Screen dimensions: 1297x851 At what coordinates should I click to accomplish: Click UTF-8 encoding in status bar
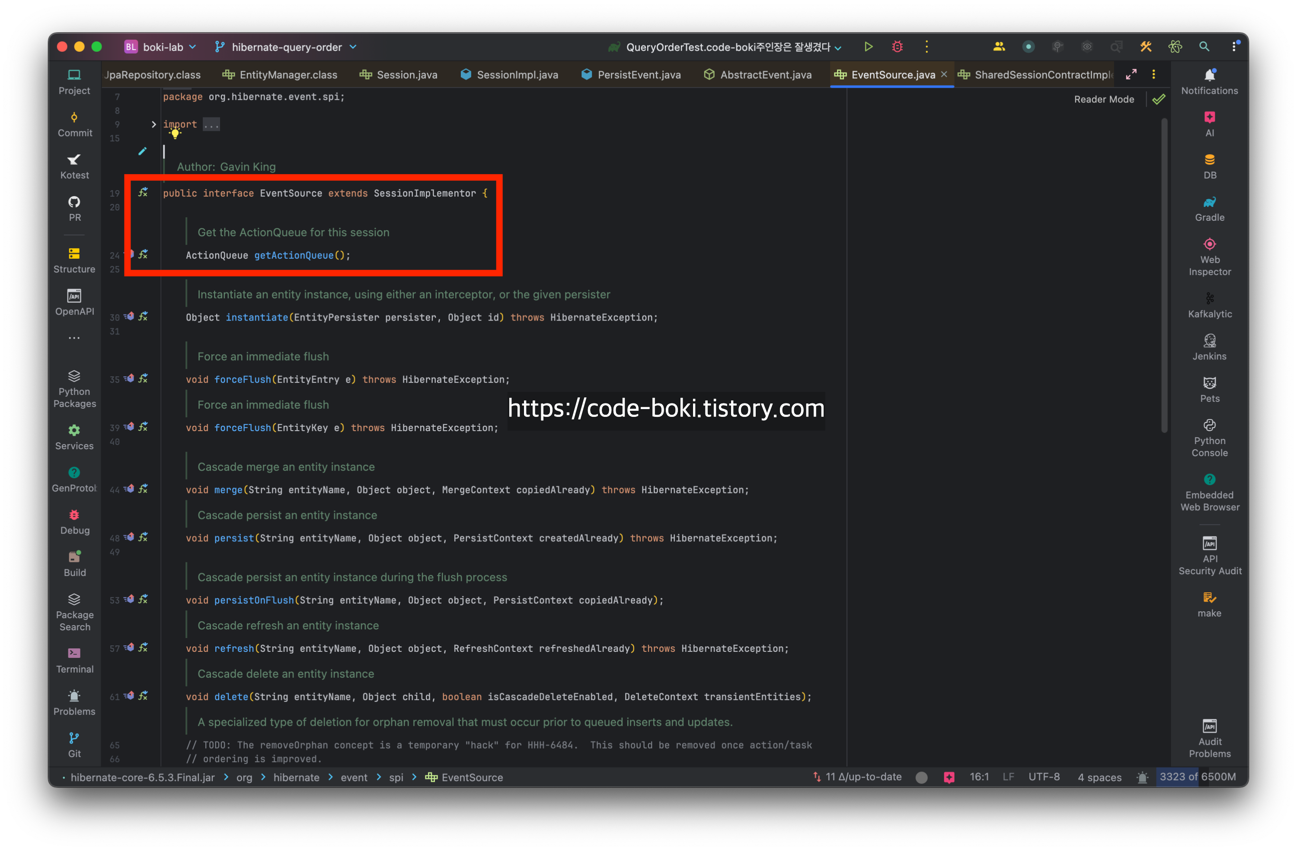[x=1044, y=777]
